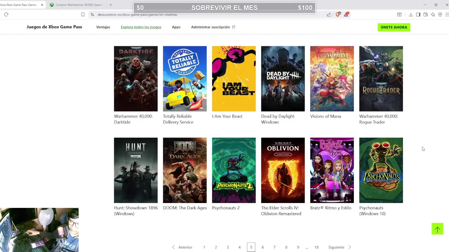Go to pagination page 1

[x=204, y=247]
